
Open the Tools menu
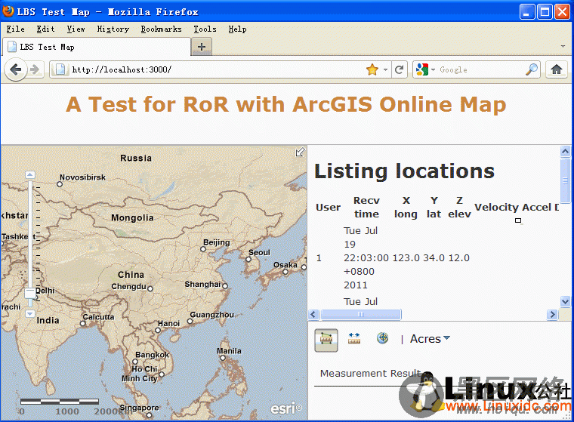(x=205, y=29)
